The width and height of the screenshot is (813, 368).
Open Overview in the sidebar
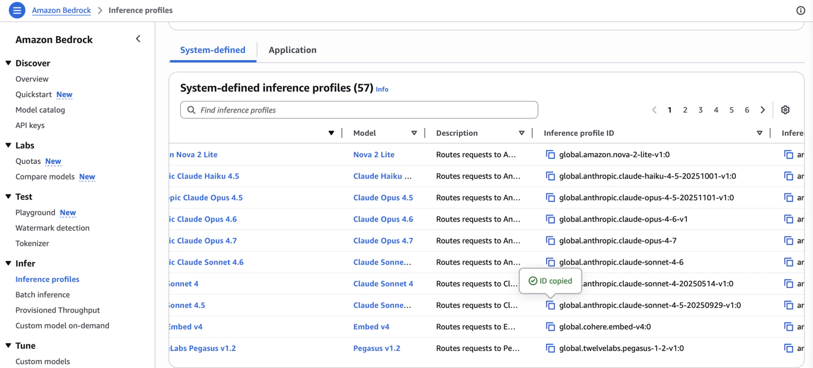coord(32,79)
